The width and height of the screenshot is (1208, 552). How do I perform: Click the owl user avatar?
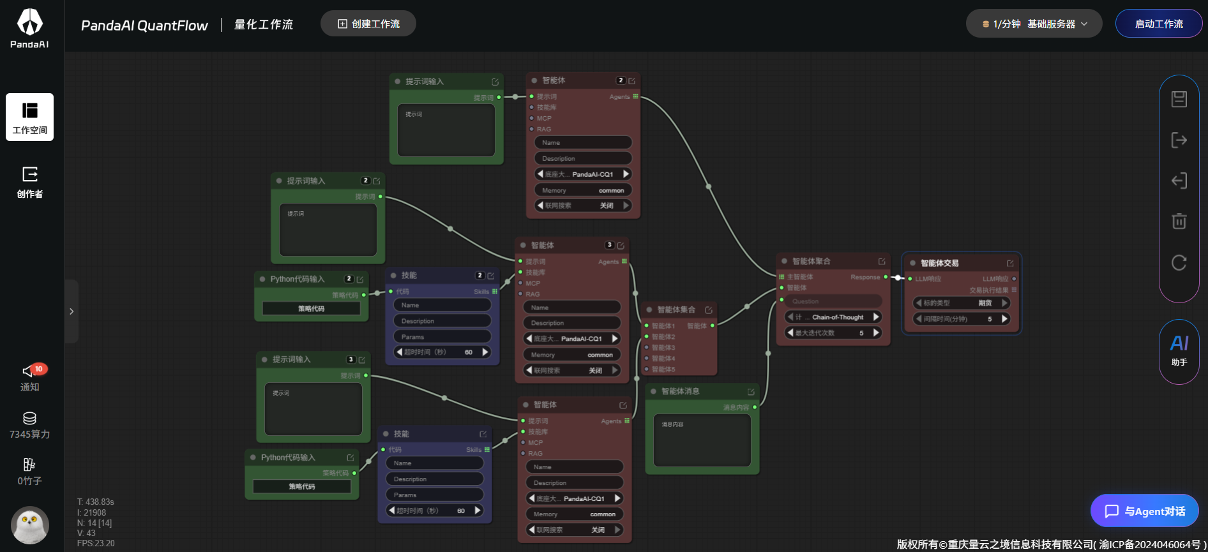click(x=30, y=525)
